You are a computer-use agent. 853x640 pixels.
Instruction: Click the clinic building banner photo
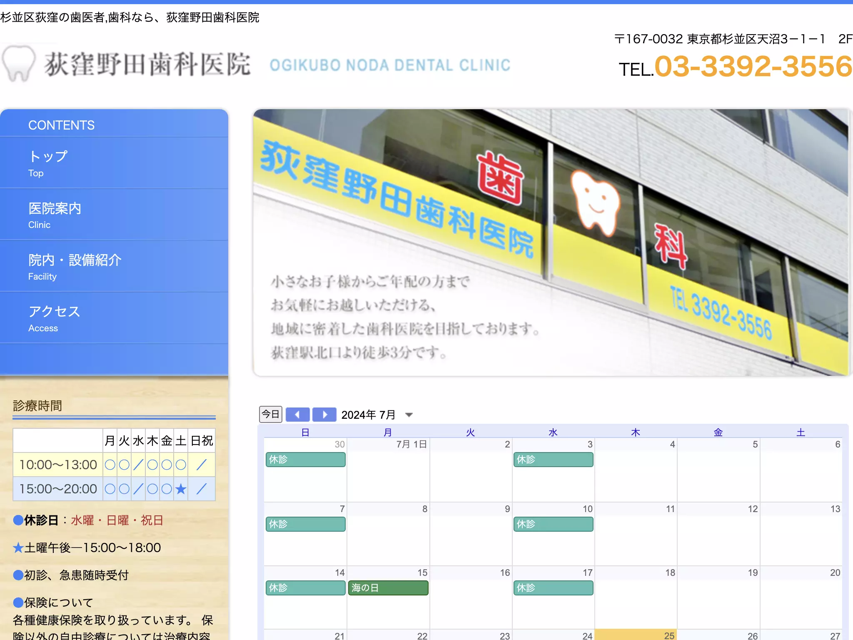click(x=551, y=242)
